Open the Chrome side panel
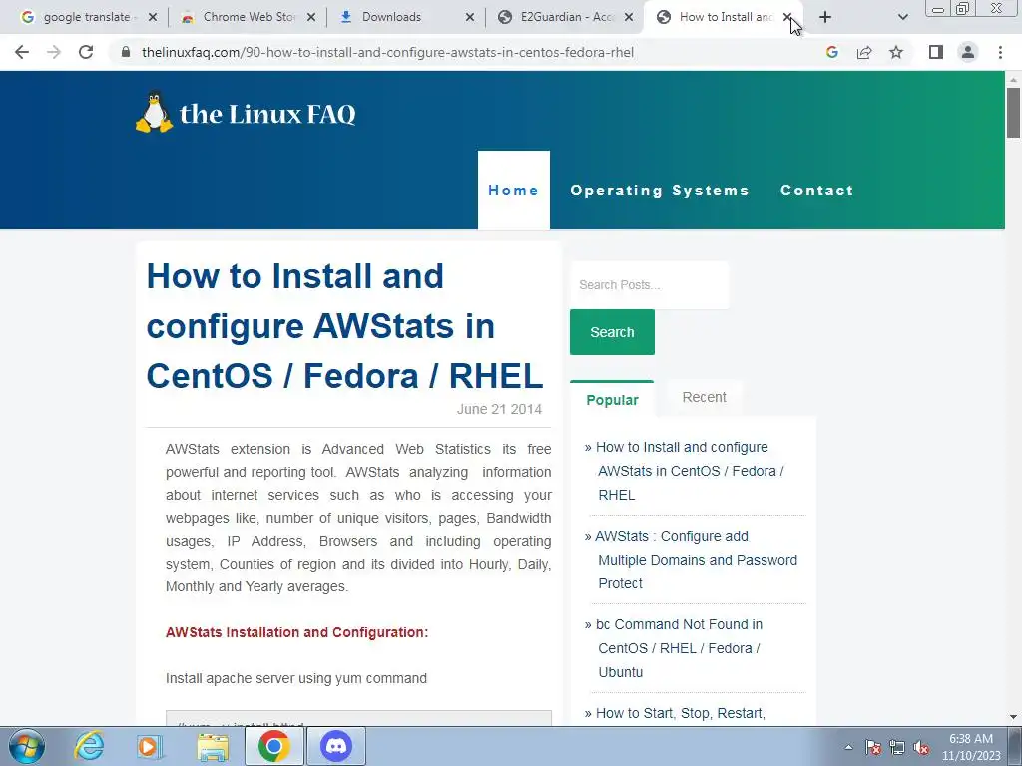The width and height of the screenshot is (1022, 766). 936,52
